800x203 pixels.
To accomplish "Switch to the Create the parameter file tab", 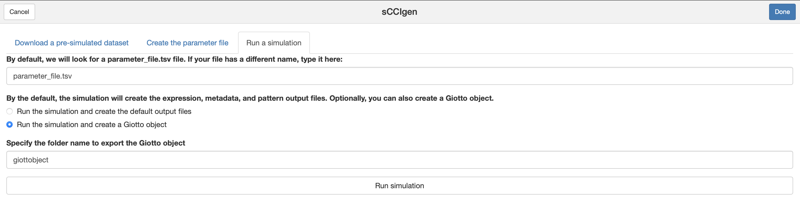I will click(x=187, y=43).
